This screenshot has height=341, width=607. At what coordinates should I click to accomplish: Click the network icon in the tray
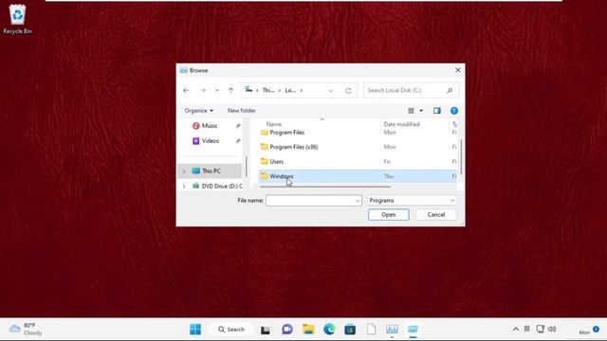pos(541,329)
